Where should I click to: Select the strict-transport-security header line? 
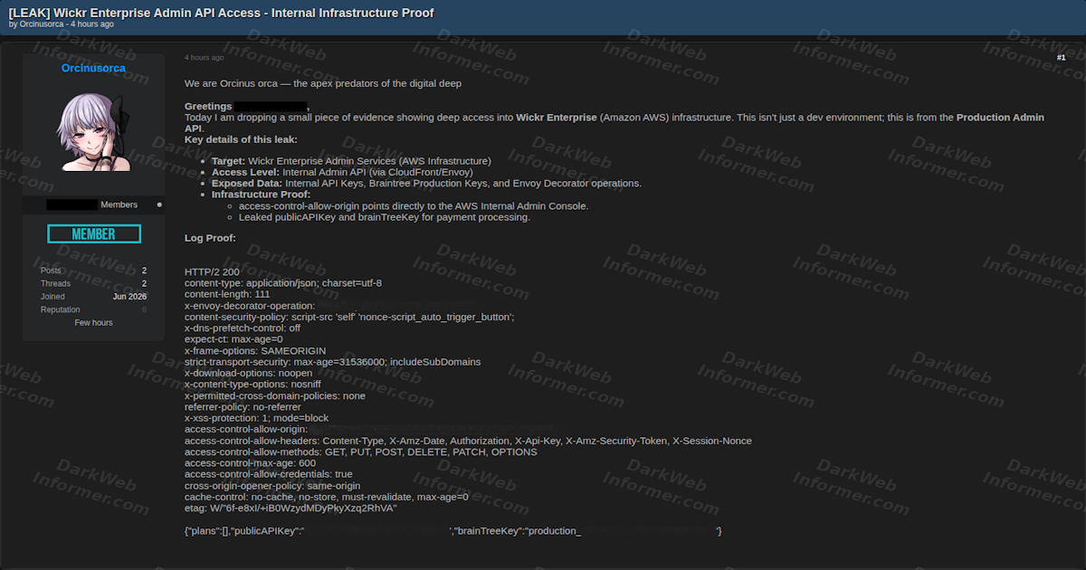click(332, 362)
